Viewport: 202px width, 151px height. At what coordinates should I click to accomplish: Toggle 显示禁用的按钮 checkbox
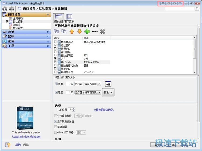tap(55, 121)
